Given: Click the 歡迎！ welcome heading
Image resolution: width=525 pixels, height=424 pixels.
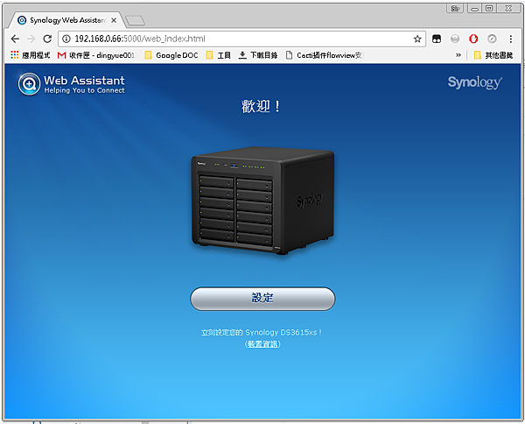Looking at the screenshot, I should point(261,107).
